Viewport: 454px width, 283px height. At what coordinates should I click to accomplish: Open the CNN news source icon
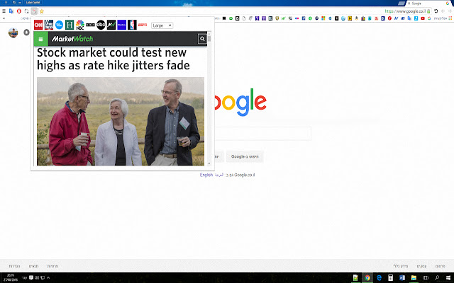(38, 25)
